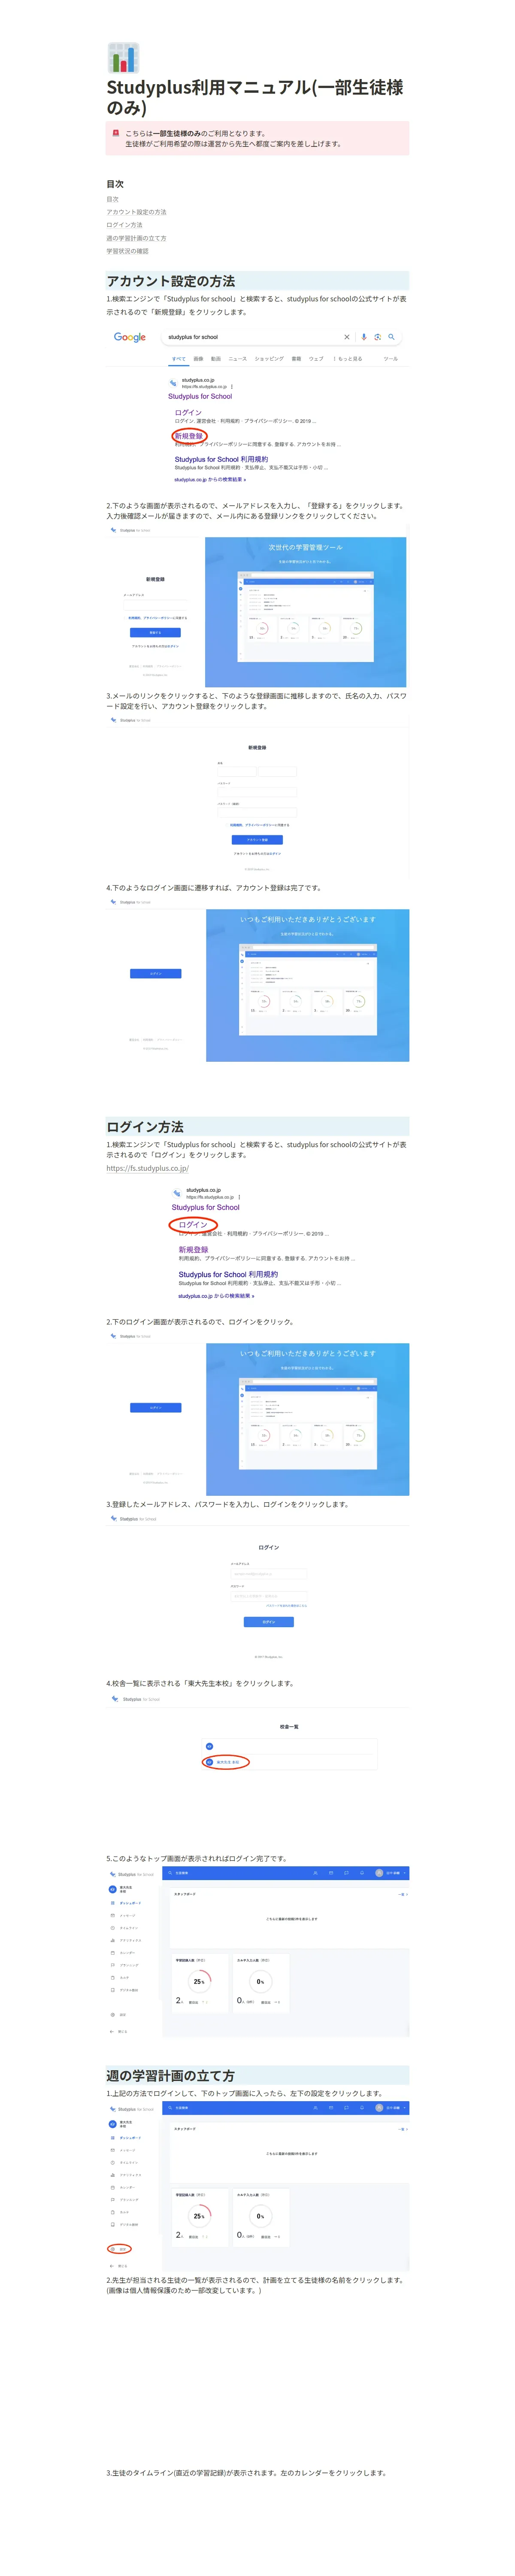
Task: Click 25% progress ring in login step 5 dashboard
Action: pos(199,1981)
